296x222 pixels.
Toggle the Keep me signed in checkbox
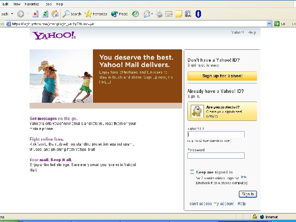[x=192, y=172]
